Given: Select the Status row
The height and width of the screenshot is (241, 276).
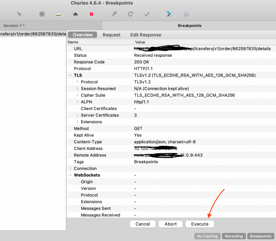Looking at the screenshot, I should click(x=171, y=55).
